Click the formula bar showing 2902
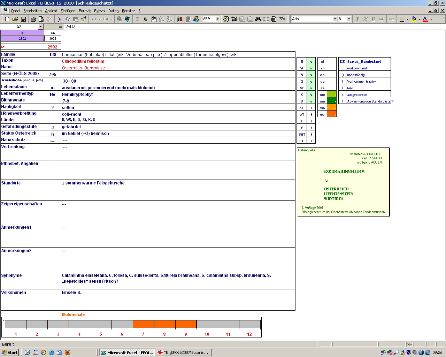Image resolution: width=446 pixels, height=357 pixels. 254,27
